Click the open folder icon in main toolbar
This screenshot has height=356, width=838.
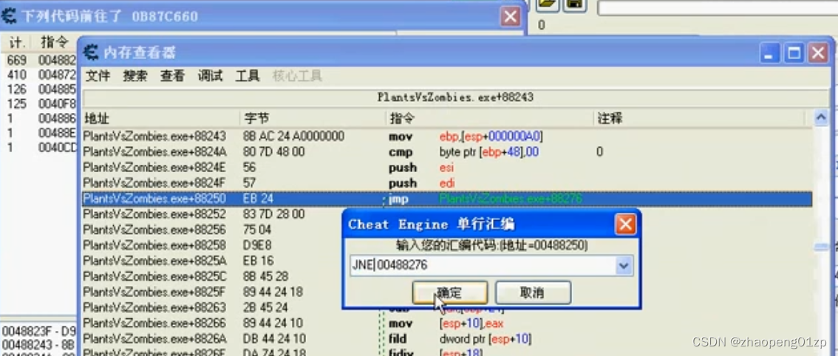pyautogui.click(x=548, y=4)
